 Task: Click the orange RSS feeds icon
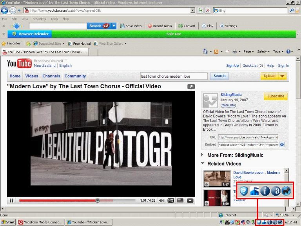point(216,52)
